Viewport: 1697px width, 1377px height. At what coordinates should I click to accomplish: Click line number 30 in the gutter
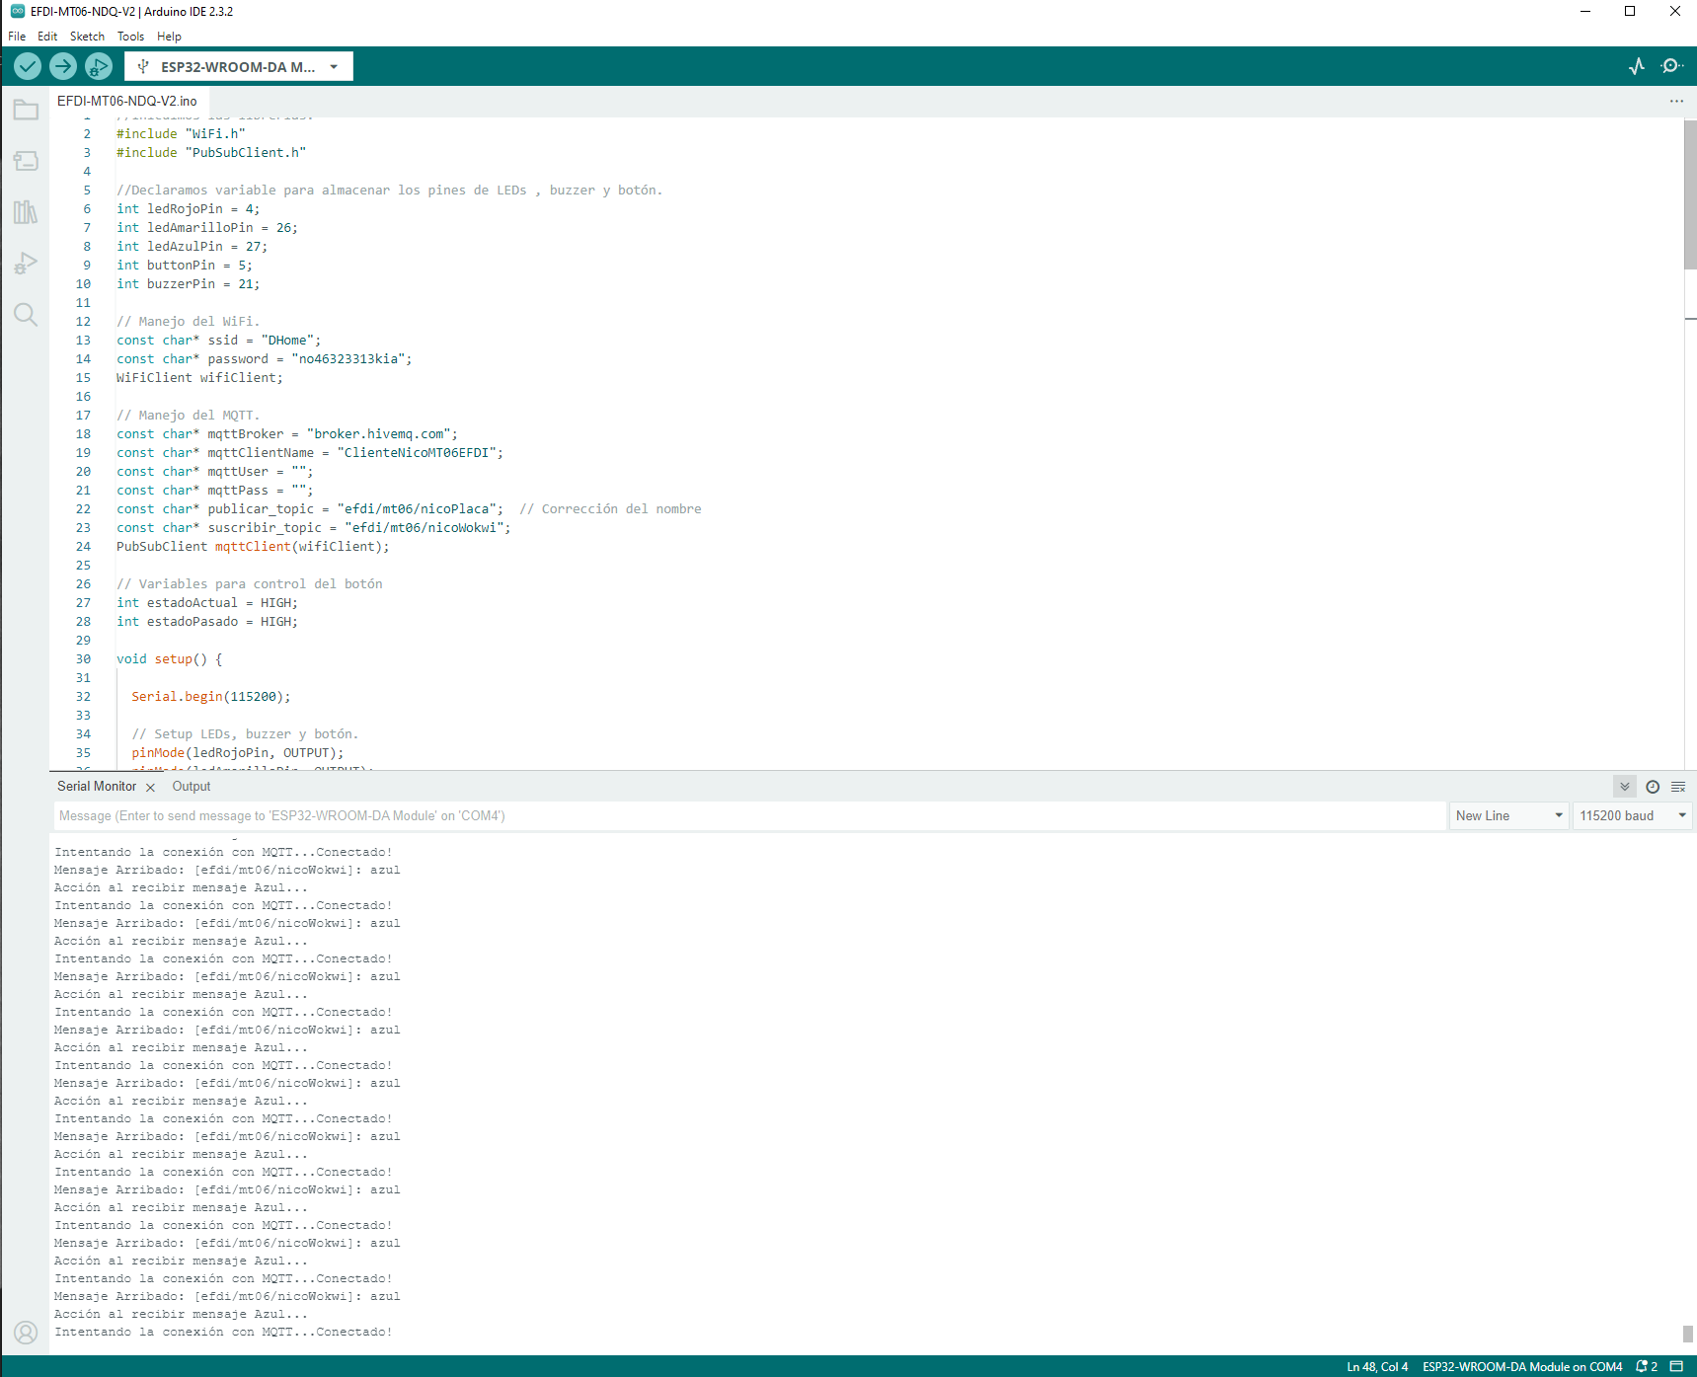tap(83, 659)
